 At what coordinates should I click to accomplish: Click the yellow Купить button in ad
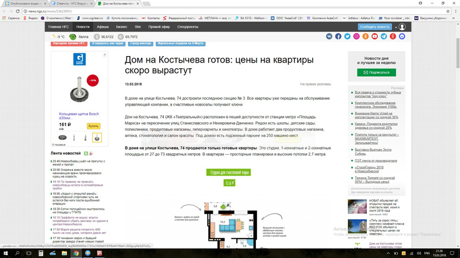(x=93, y=126)
